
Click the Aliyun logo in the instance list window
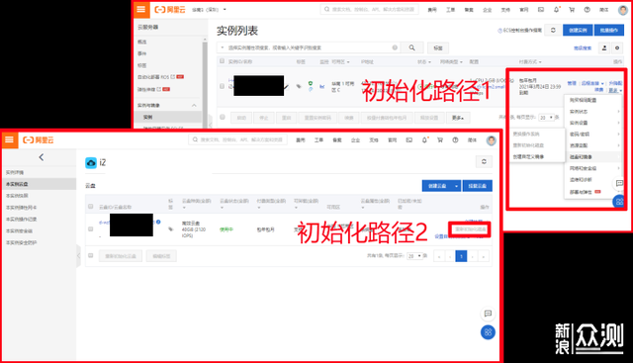170,9
